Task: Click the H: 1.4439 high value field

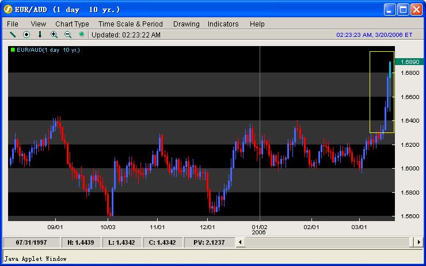Action: point(81,242)
